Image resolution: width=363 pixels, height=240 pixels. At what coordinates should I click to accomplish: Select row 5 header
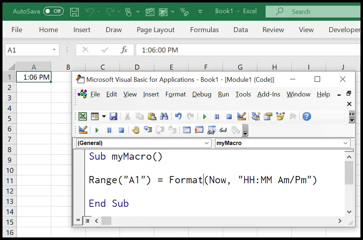click(x=9, y=119)
